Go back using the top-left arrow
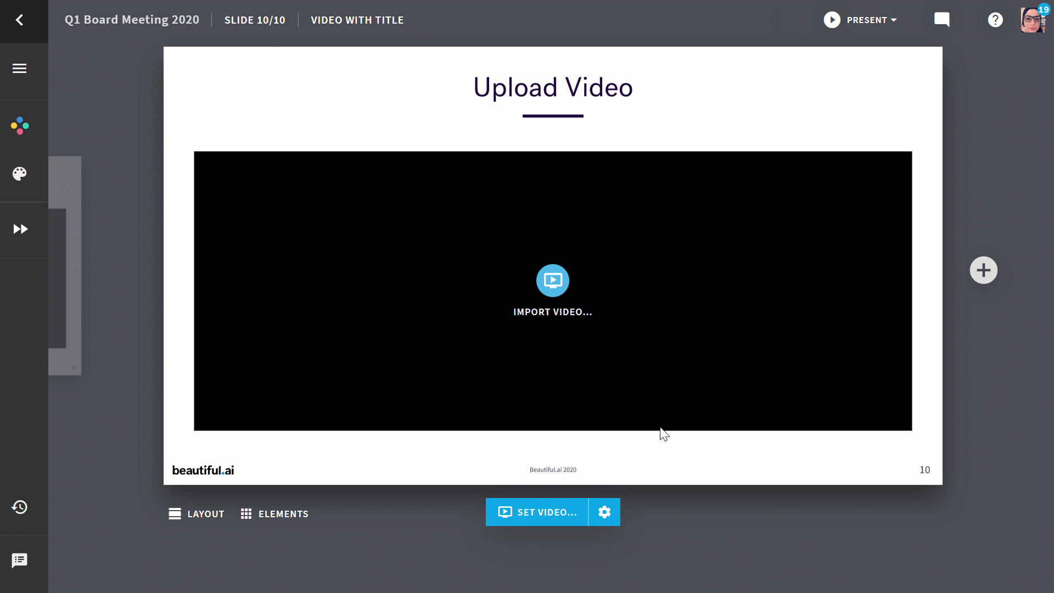 (19, 20)
